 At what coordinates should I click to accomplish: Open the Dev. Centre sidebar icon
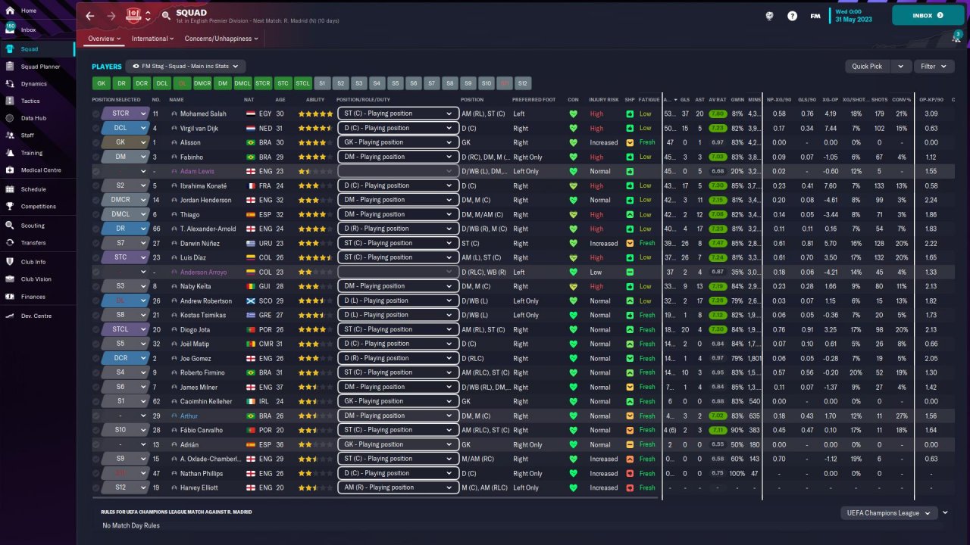(x=10, y=316)
